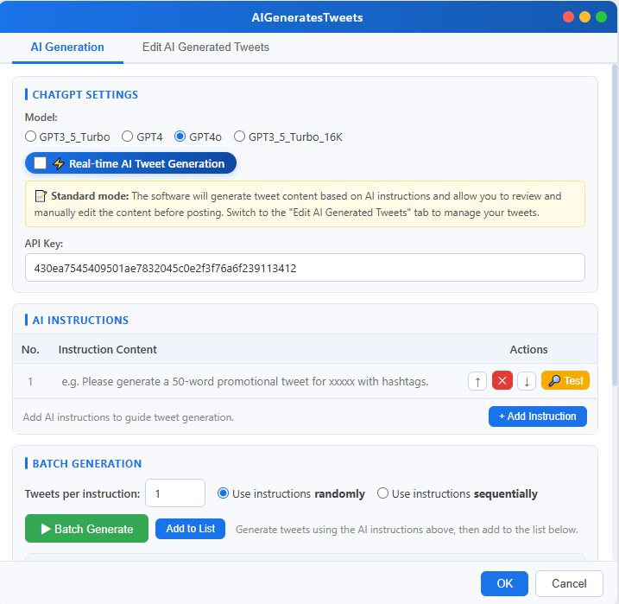Viewport: 619px width, 604px height.
Task: Click the Tweets per instruction number box
Action: coord(175,493)
